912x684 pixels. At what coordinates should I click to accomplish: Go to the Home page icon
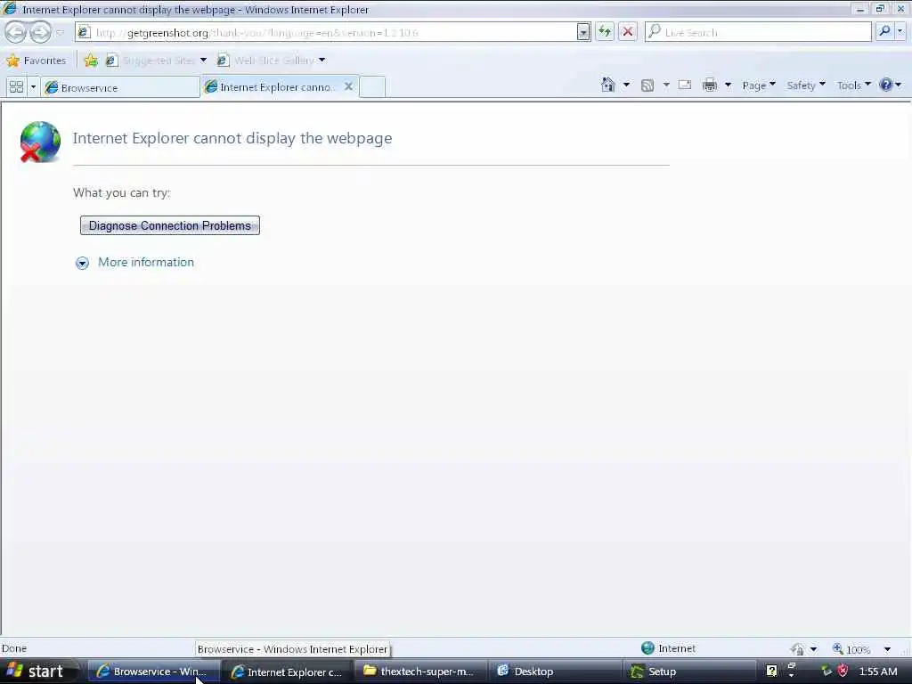coord(607,85)
